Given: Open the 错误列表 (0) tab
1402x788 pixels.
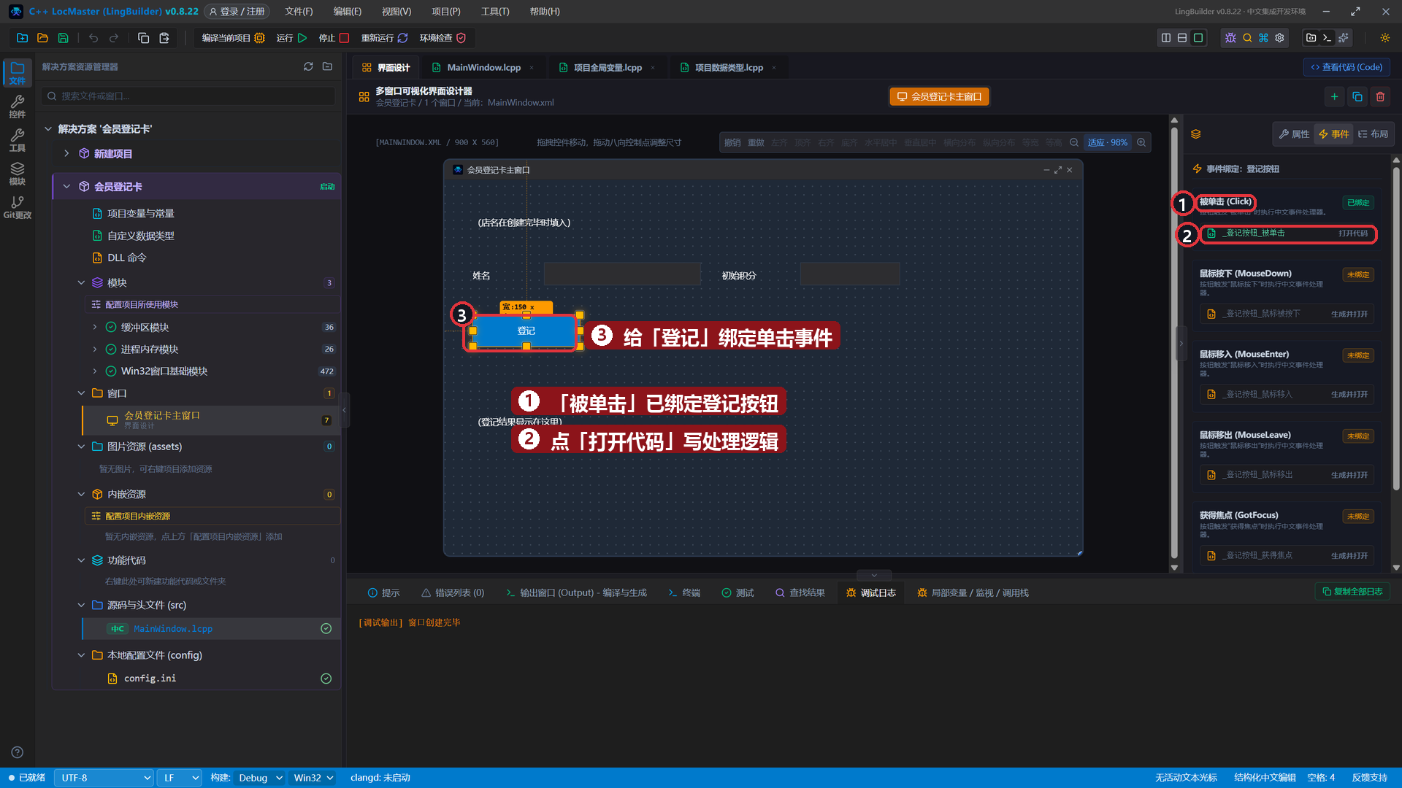Looking at the screenshot, I should [453, 592].
